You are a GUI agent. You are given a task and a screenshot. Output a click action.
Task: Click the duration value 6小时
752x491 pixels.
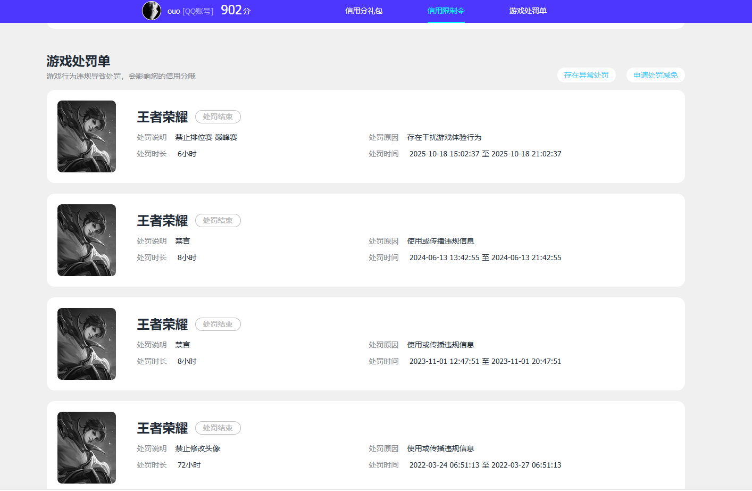(187, 154)
